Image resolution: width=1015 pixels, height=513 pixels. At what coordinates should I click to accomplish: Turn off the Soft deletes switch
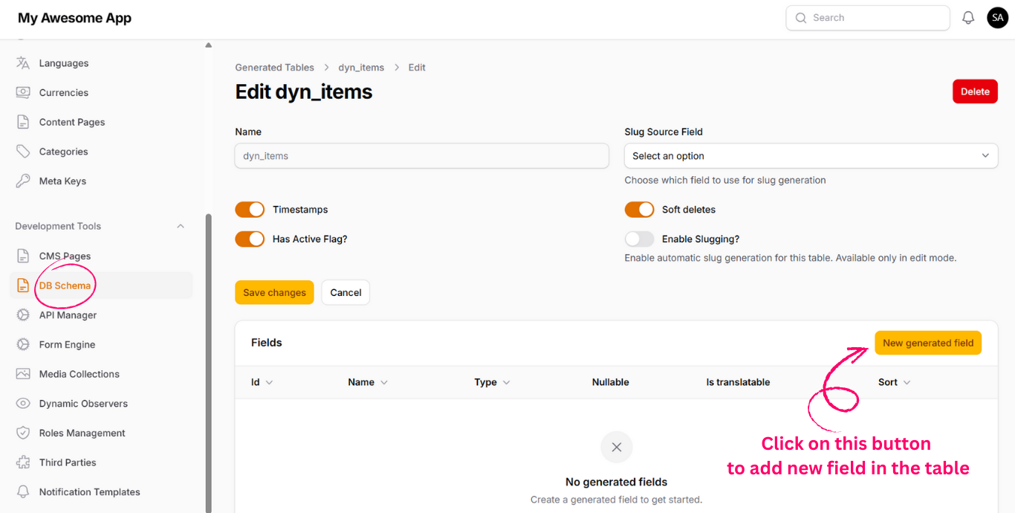click(x=639, y=210)
